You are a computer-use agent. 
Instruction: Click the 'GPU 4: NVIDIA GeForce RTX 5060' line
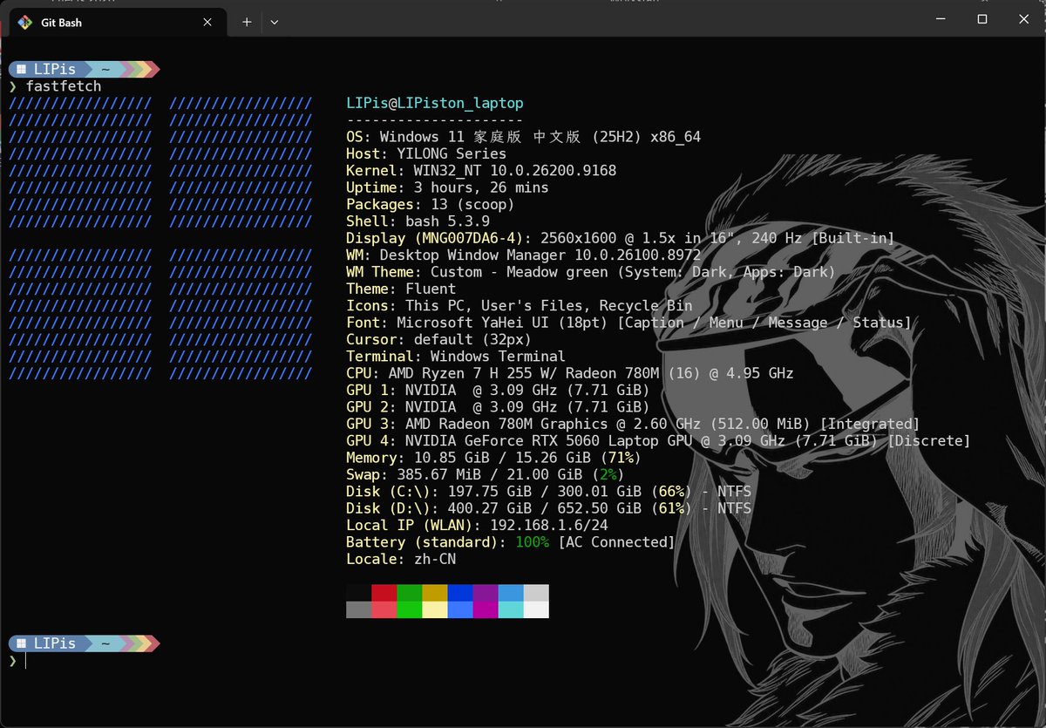658,440
